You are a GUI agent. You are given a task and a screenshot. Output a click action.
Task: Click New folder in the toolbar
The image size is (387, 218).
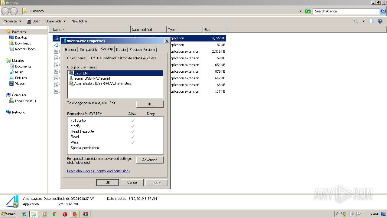pos(80,21)
